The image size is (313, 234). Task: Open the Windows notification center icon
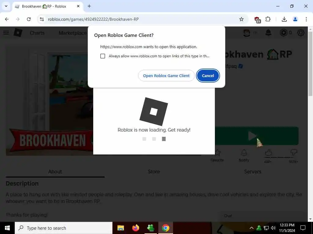click(303, 228)
